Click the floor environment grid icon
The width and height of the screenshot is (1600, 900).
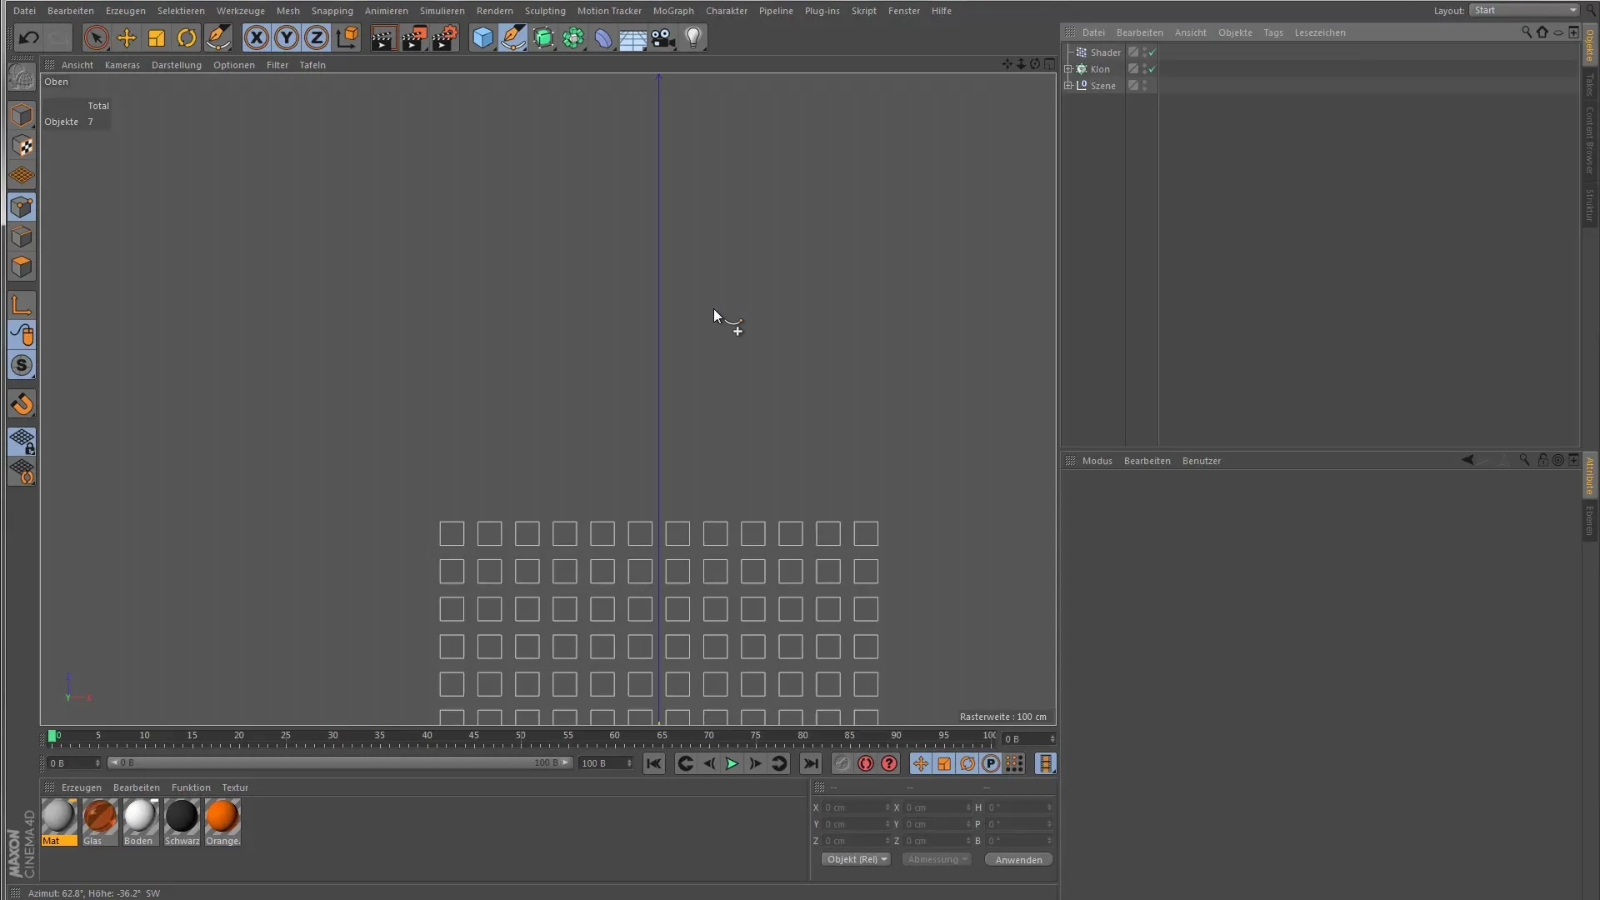(632, 37)
